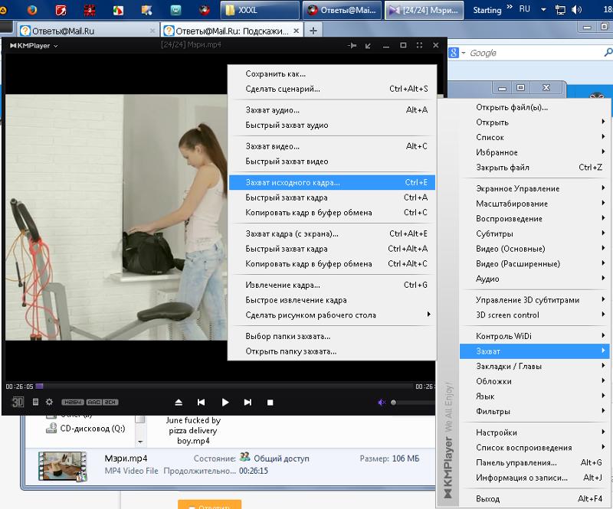Choose 'Информация о записи...'
Image resolution: width=613 pixels, height=509 pixels.
tap(534, 478)
